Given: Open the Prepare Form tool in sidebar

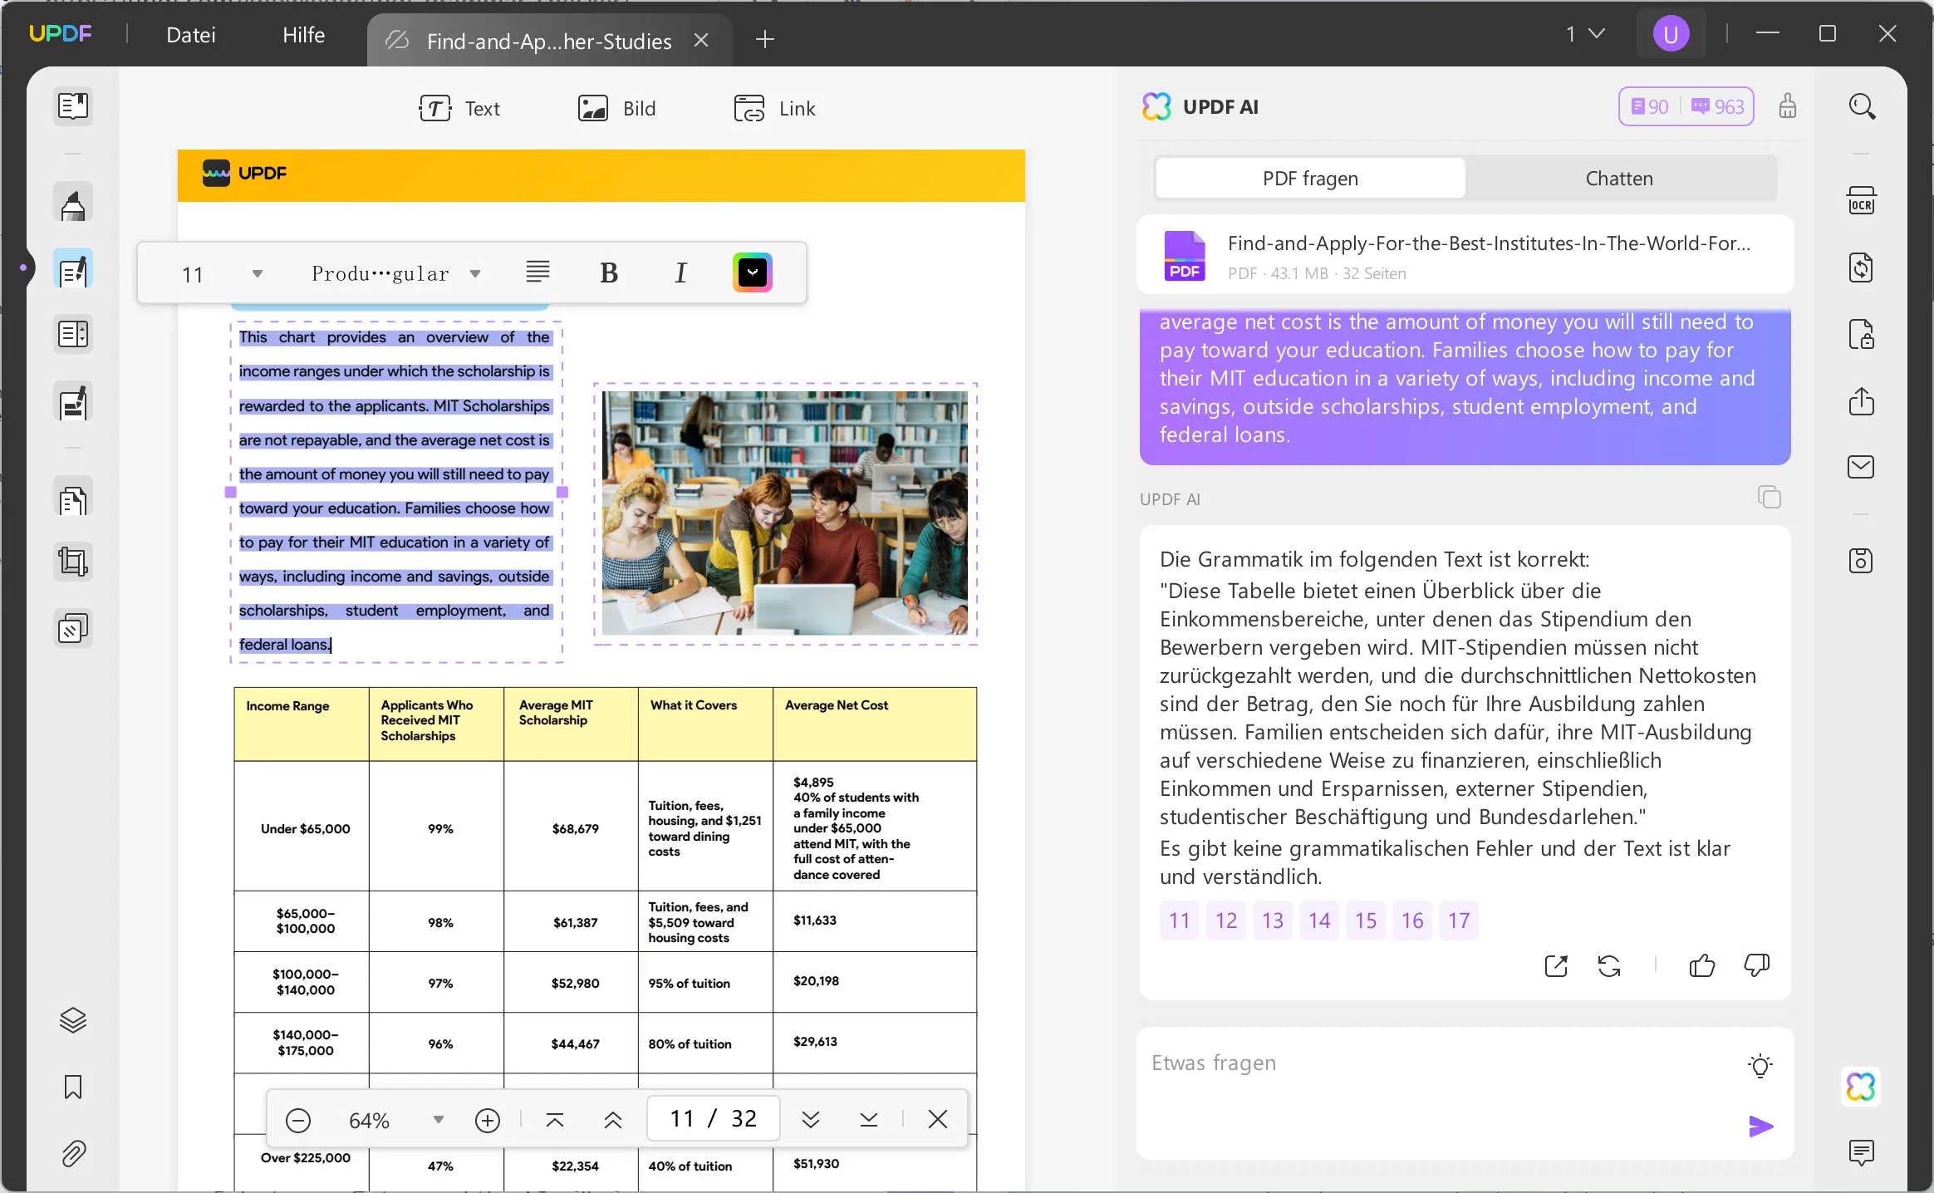Looking at the screenshot, I should click(73, 335).
